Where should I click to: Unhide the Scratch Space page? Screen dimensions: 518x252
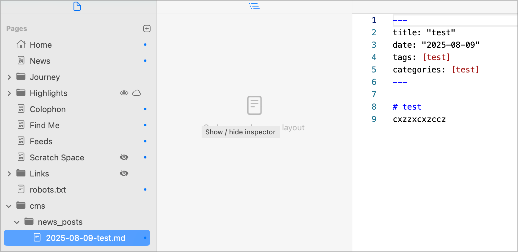click(x=124, y=157)
